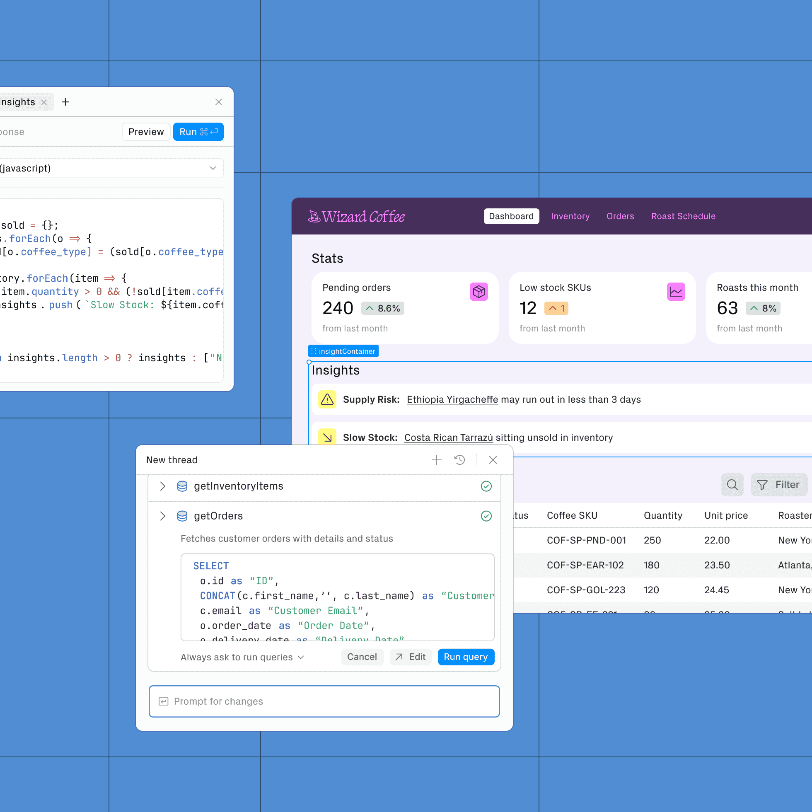Viewport: 812px width, 812px height.
Task: Click the package icon on Pending orders card
Action: pyautogui.click(x=479, y=291)
